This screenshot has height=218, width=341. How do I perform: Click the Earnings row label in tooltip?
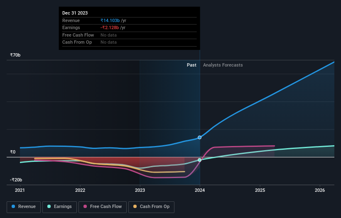(71, 27)
